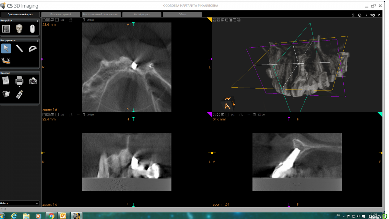Activate the arrow pointer selection tool
Viewport: 389px width, 219px height.
click(6, 48)
